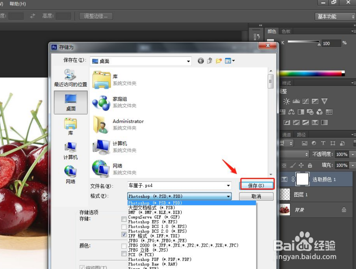Tick the checkbox beside 存储: label
356x269 pixels.
(x=124, y=219)
